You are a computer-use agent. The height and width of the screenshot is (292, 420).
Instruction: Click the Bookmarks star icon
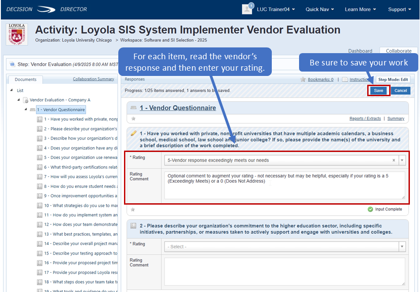click(x=303, y=79)
